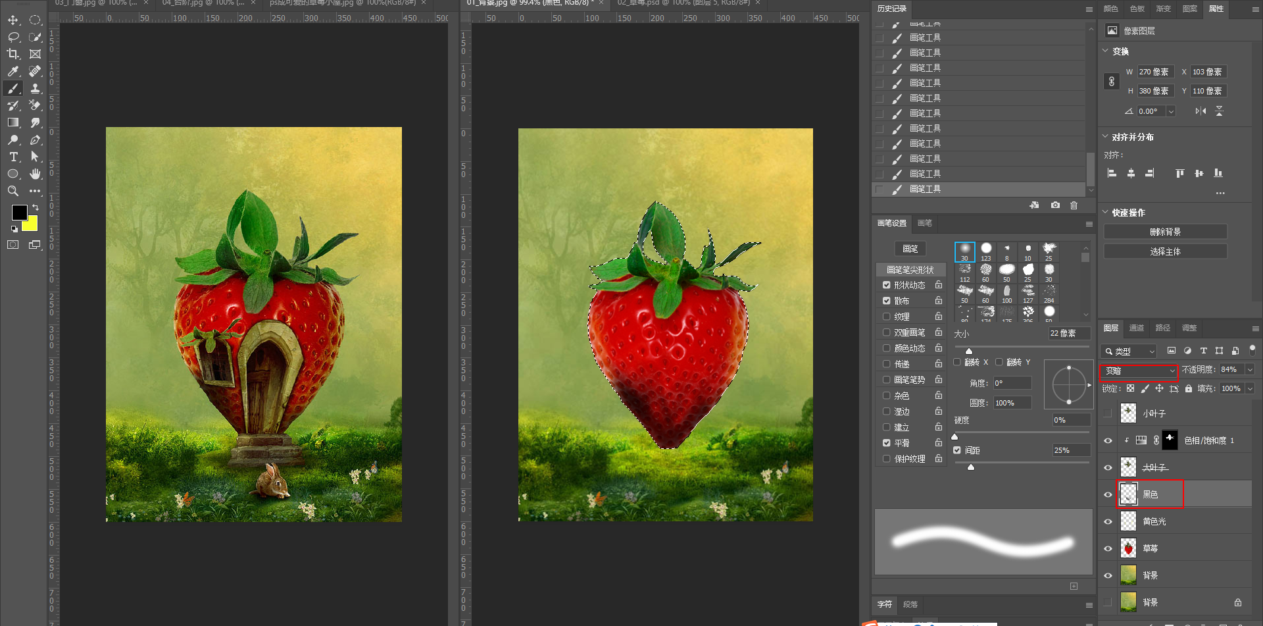Select the Smudge tool
The image size is (1263, 626).
pyautogui.click(x=36, y=122)
